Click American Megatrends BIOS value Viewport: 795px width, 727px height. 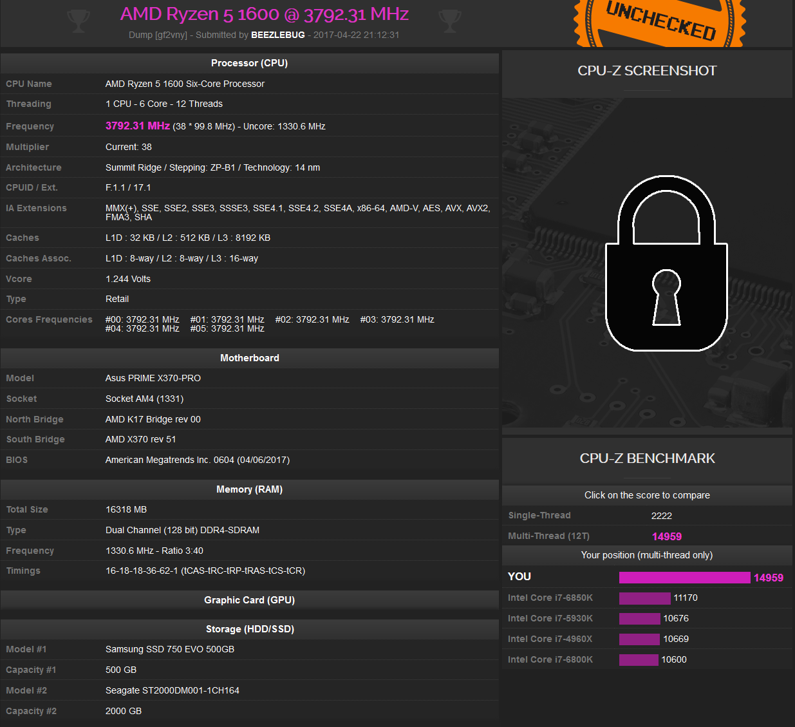click(198, 460)
